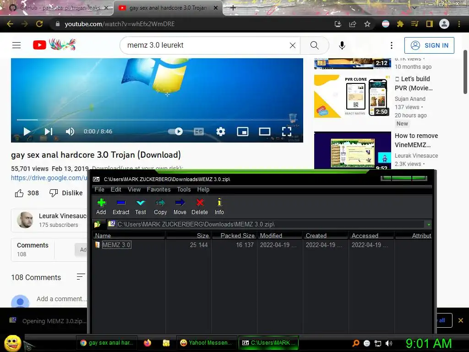The image size is (469, 352).
Task: Reload the YouTube page
Action: point(39,24)
